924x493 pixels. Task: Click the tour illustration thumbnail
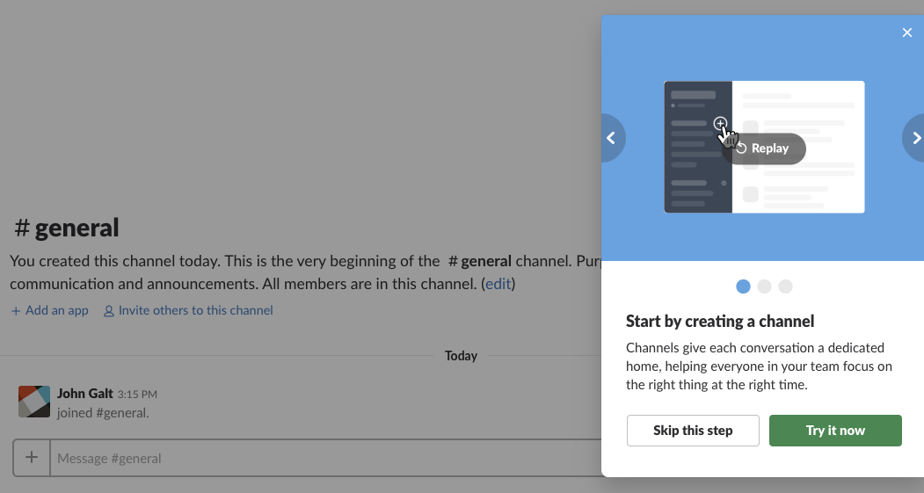pyautogui.click(x=764, y=148)
